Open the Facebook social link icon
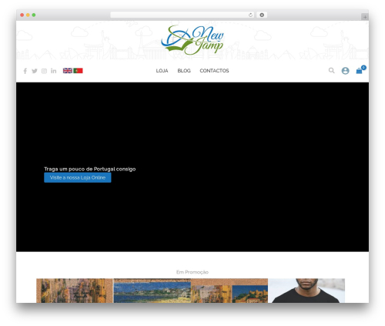The width and height of the screenshot is (385, 326). tap(25, 71)
